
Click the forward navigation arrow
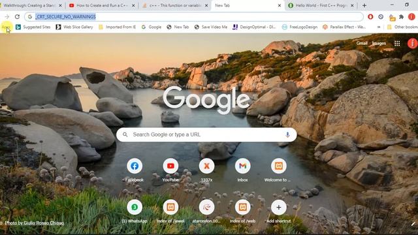coord(7,17)
